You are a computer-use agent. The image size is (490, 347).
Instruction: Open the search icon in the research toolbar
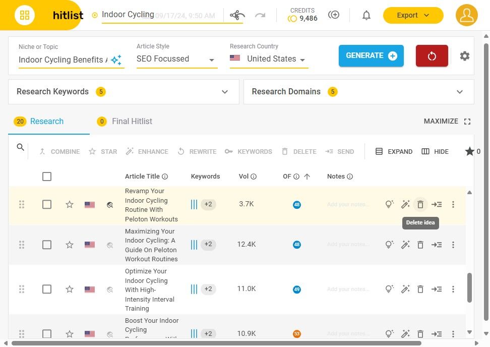pos(20,147)
